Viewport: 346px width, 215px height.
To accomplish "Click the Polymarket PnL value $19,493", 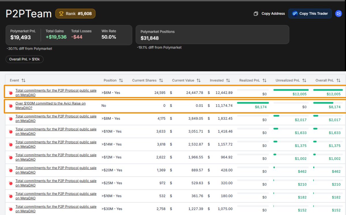I will tap(20, 37).
